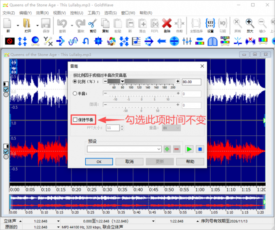Image resolution: width=275 pixels, height=230 pixels.
Task: Click the Redo (重做) icon
Action: point(80,23)
